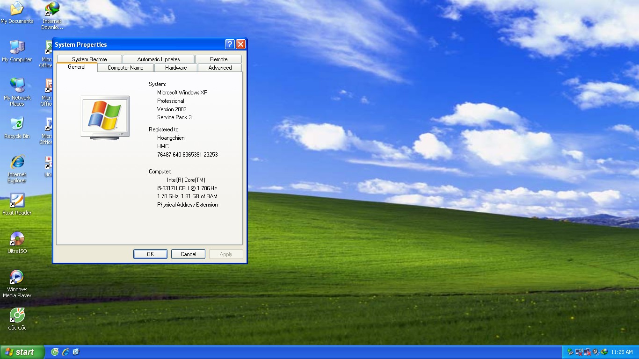Viewport: 639px width, 359px height.
Task: Open Internet Download Manager desktop shortcut
Action: point(52,15)
